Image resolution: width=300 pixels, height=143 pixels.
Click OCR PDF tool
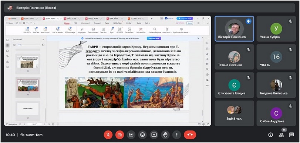click(x=120, y=30)
